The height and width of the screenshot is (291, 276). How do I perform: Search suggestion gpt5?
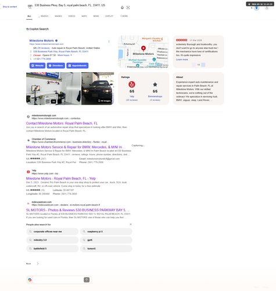pyautogui.click(x=106, y=240)
